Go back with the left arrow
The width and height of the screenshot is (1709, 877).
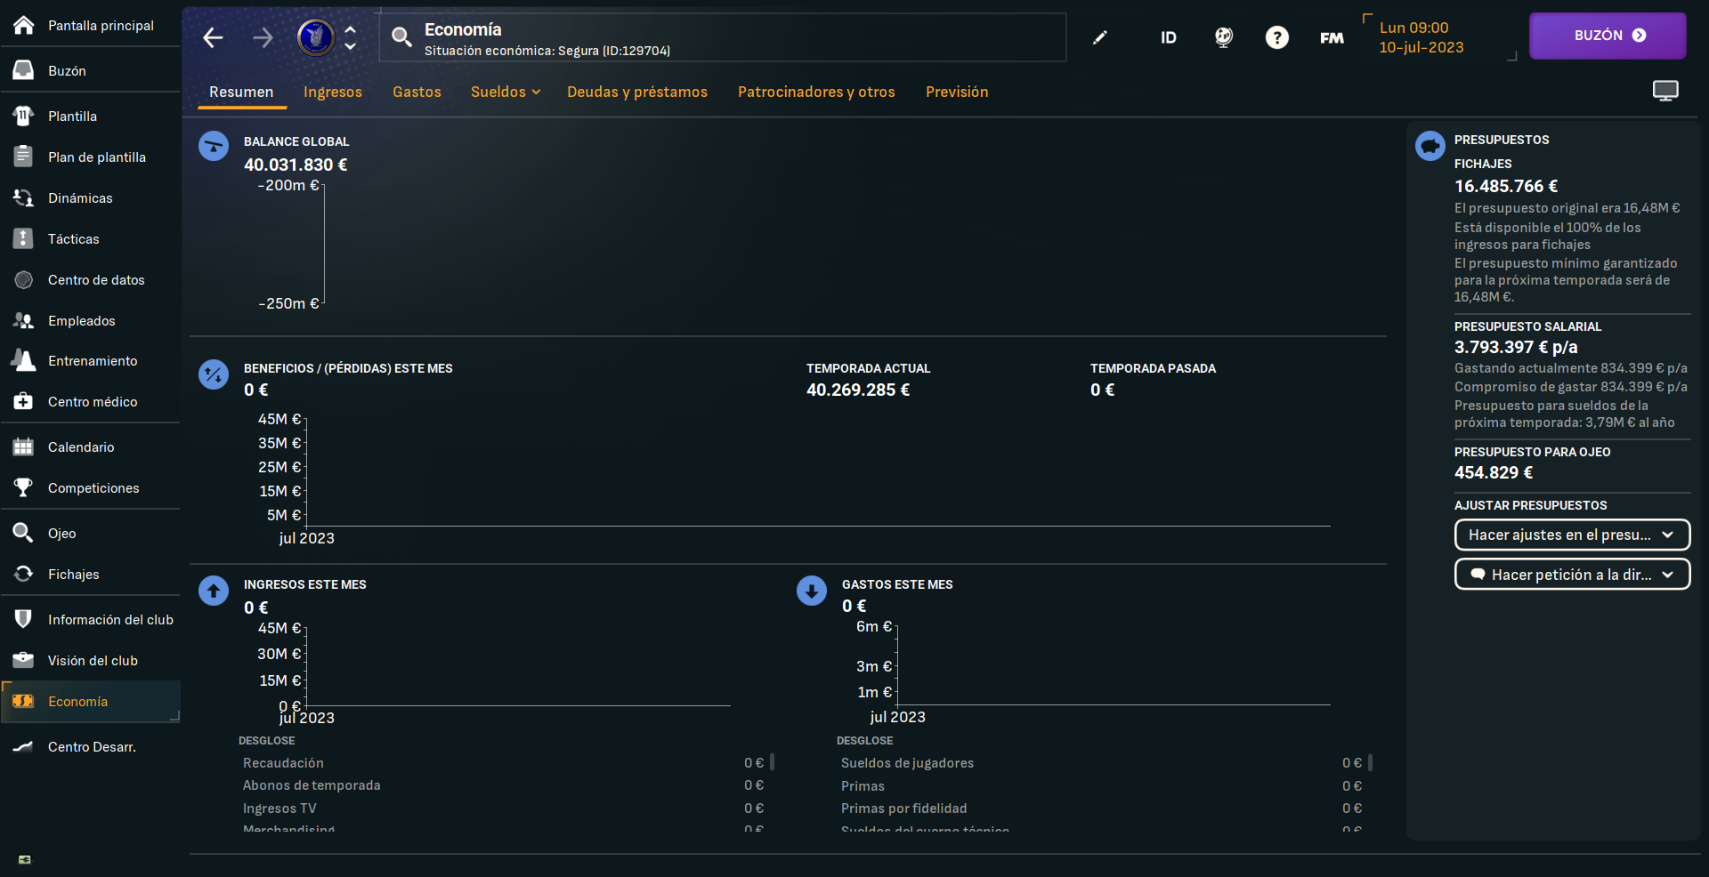click(x=213, y=37)
